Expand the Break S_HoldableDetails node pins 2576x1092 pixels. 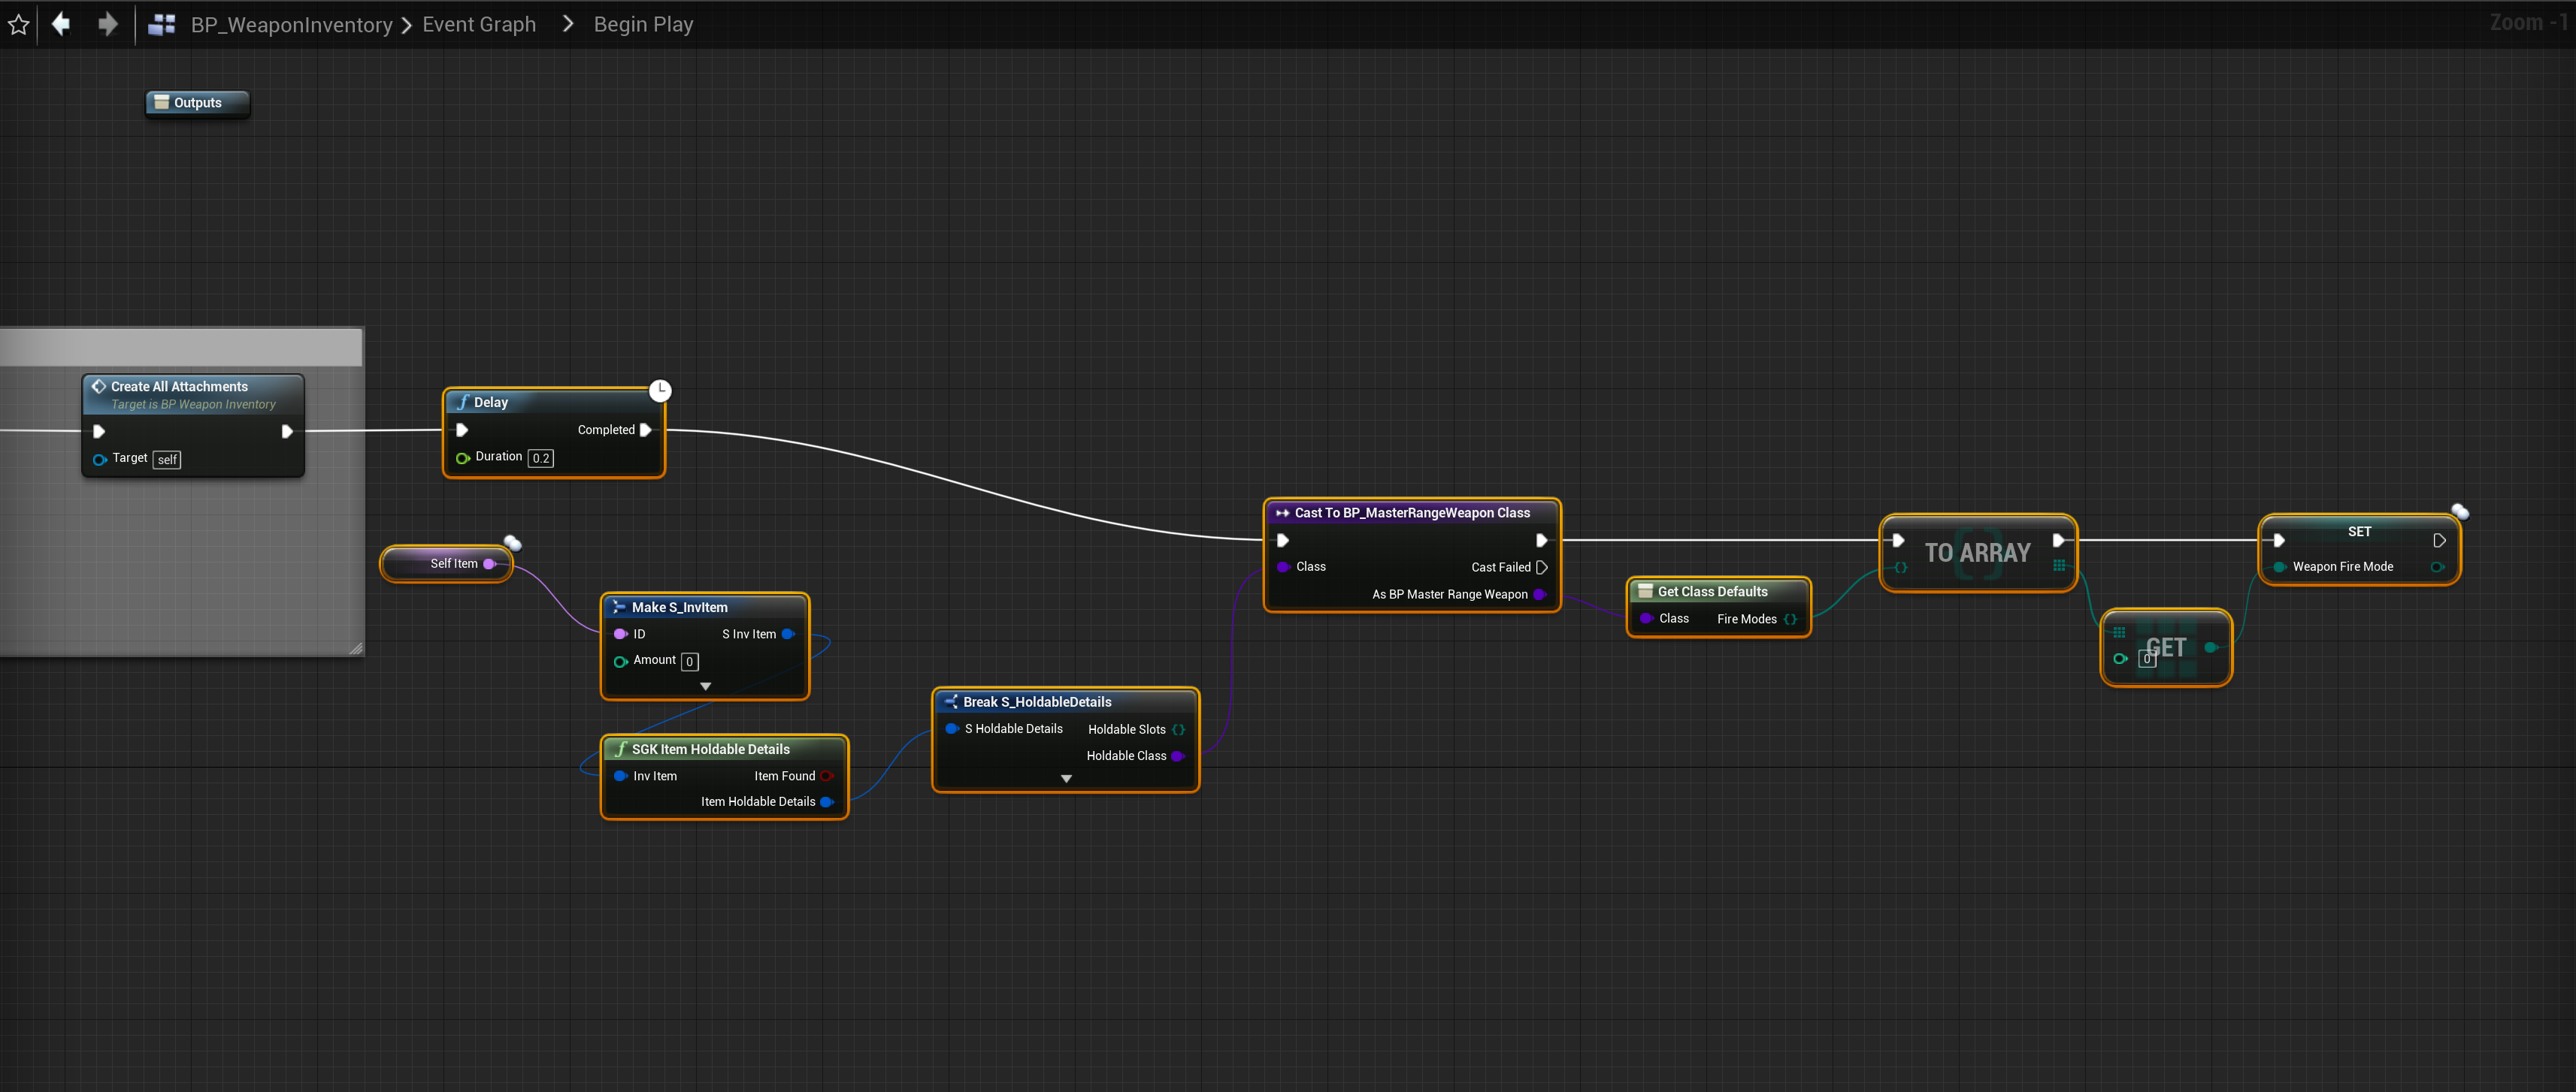click(1065, 778)
